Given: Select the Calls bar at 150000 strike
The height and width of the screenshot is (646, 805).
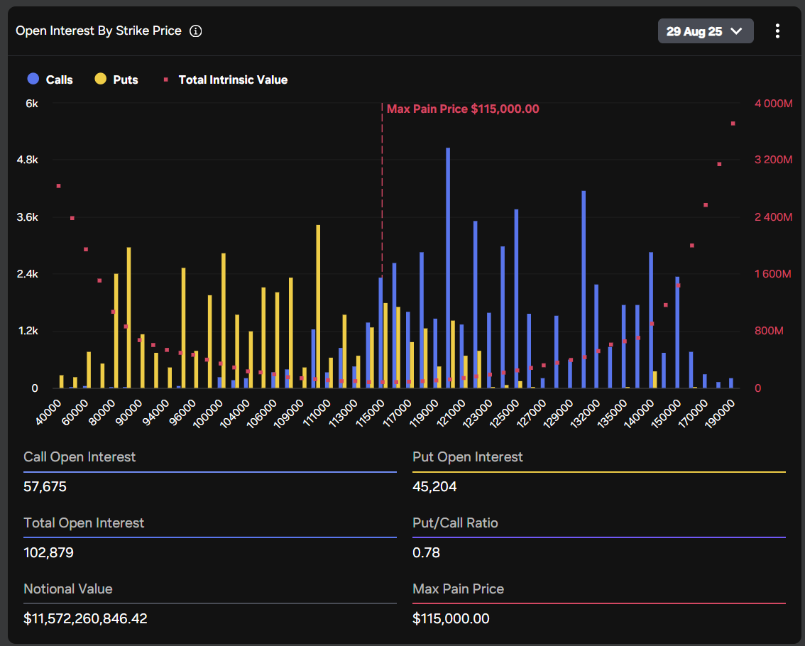Looking at the screenshot, I should pos(677,332).
